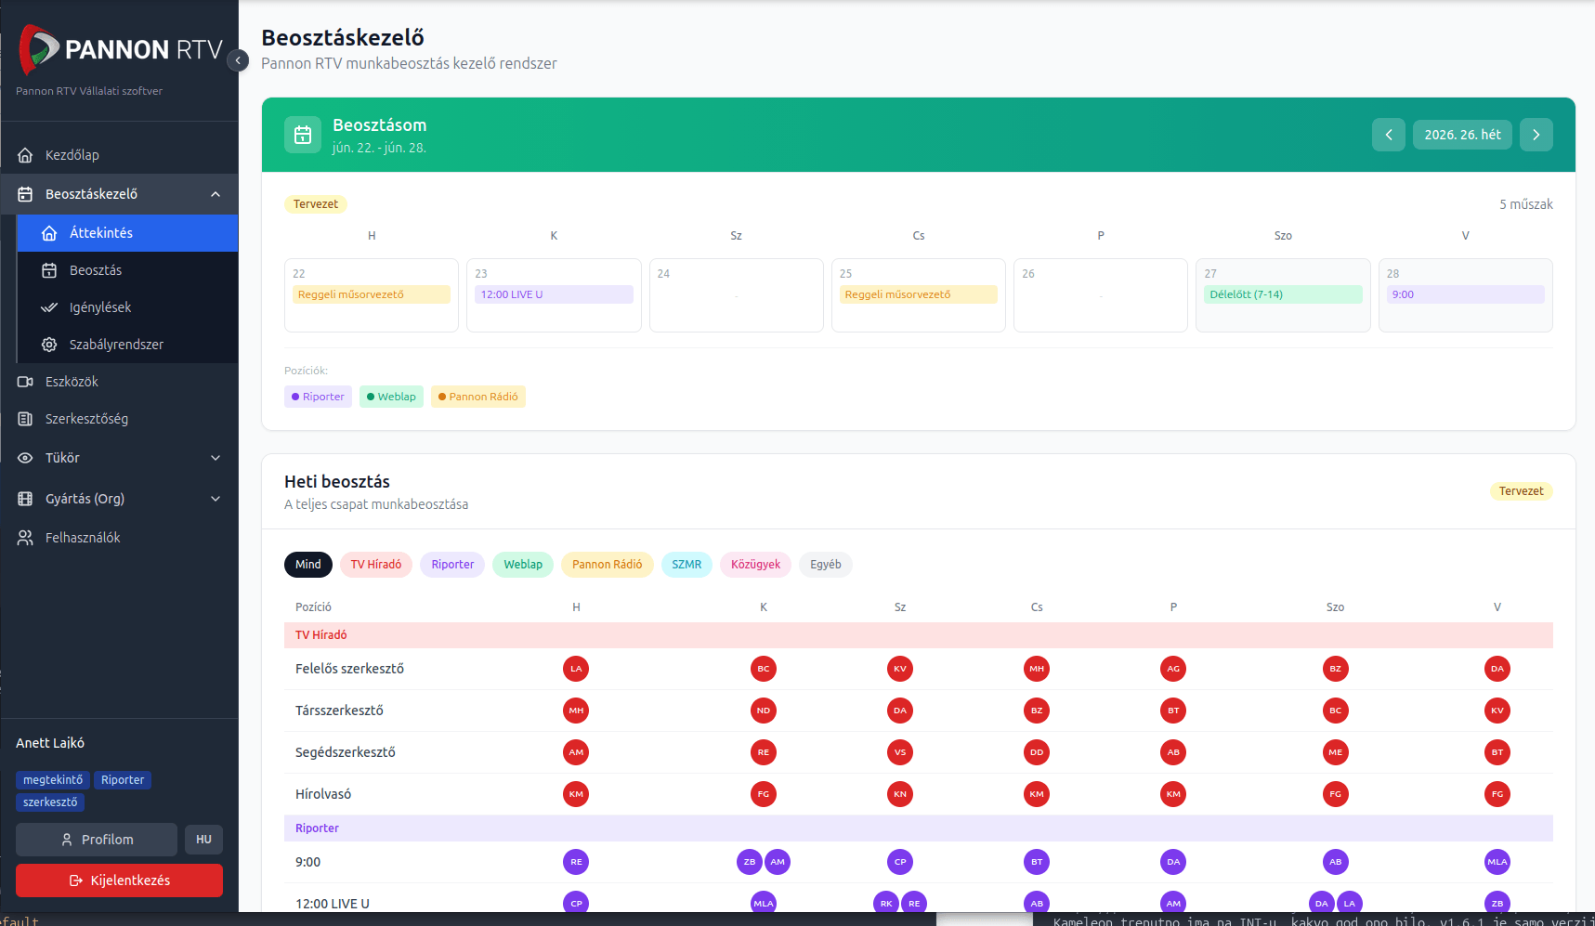
Task: Collapse the sidebar with the arrow button
Action: click(x=238, y=60)
